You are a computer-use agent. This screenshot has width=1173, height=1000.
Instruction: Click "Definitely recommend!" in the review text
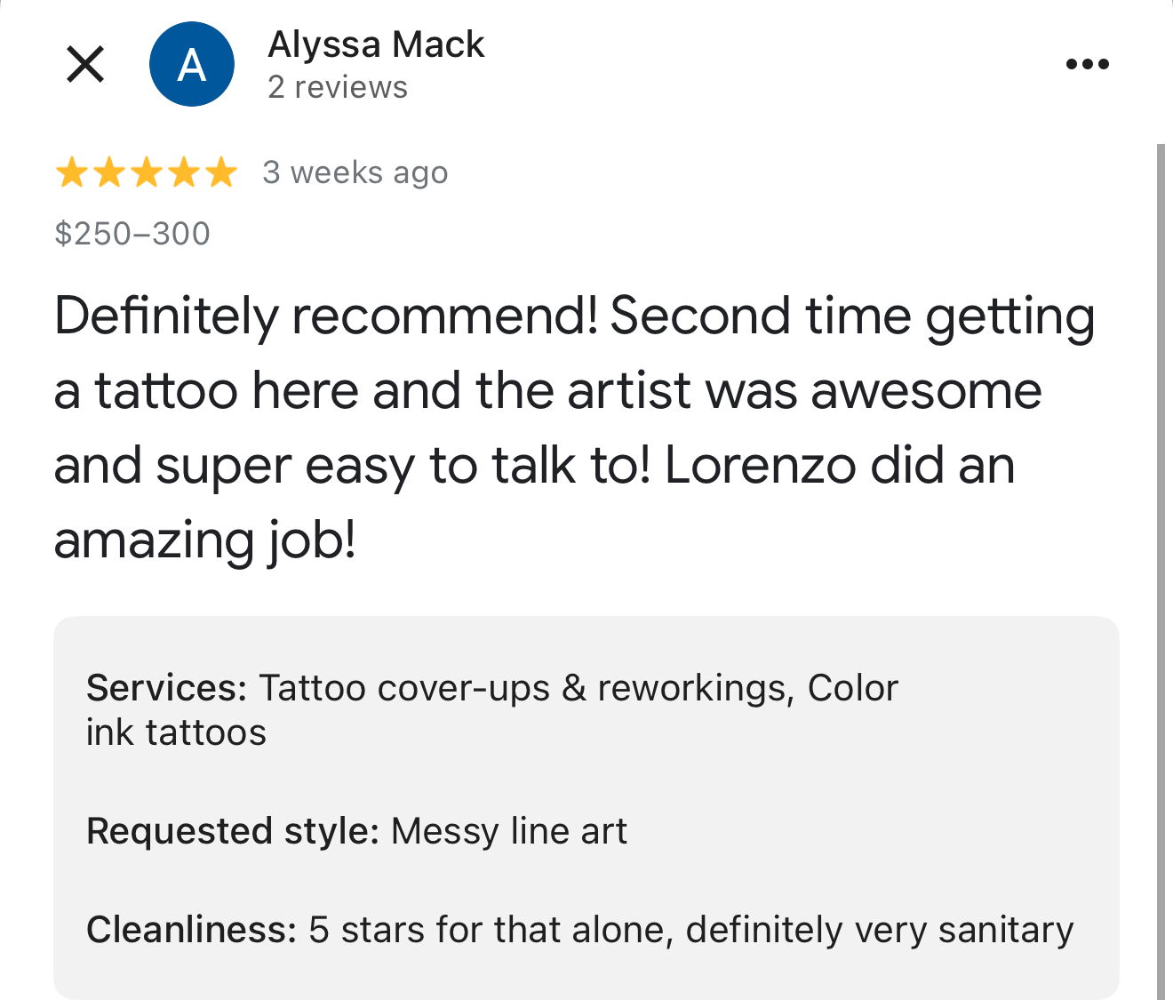tap(326, 316)
